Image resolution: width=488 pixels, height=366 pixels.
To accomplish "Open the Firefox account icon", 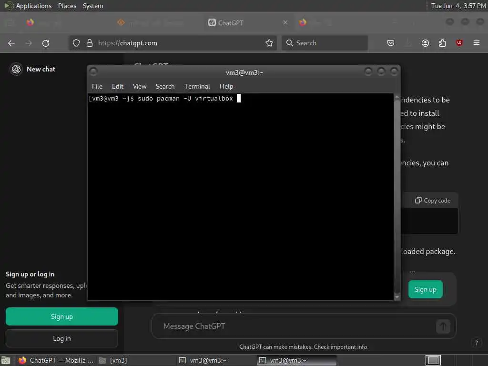I will (425, 43).
